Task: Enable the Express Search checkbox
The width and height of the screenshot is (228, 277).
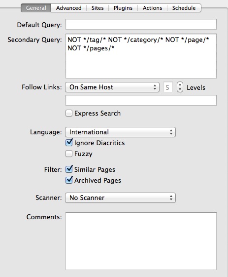Action: tap(69, 113)
